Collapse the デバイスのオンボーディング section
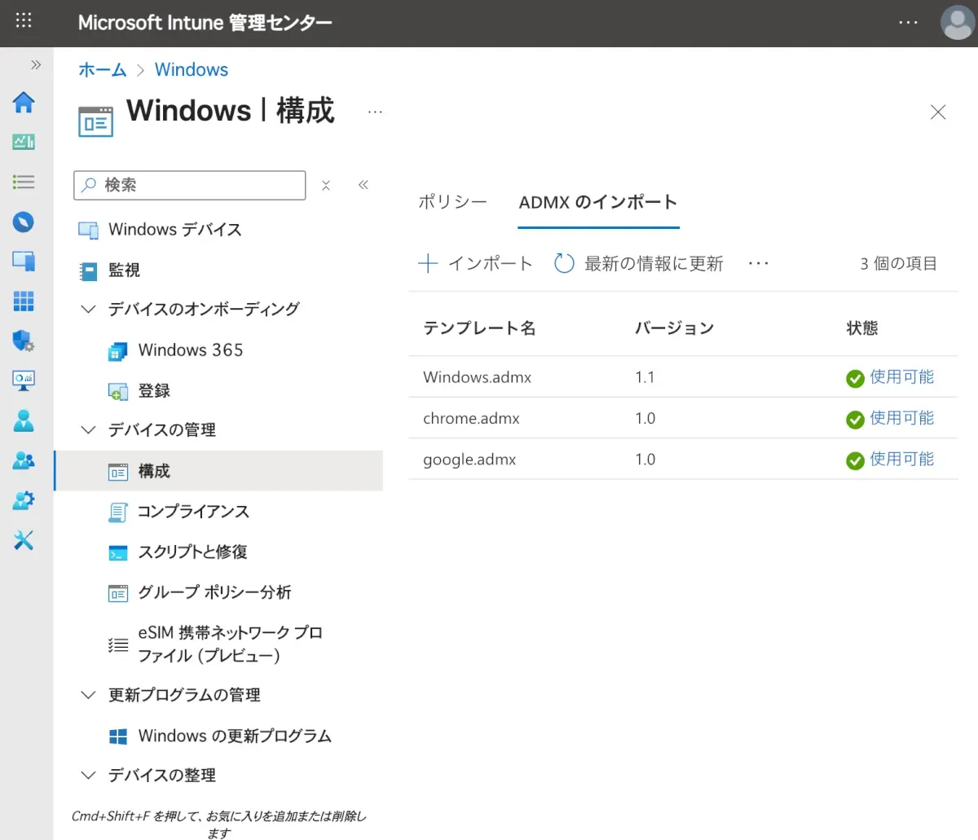Image resolution: width=978 pixels, height=840 pixels. pos(88,309)
